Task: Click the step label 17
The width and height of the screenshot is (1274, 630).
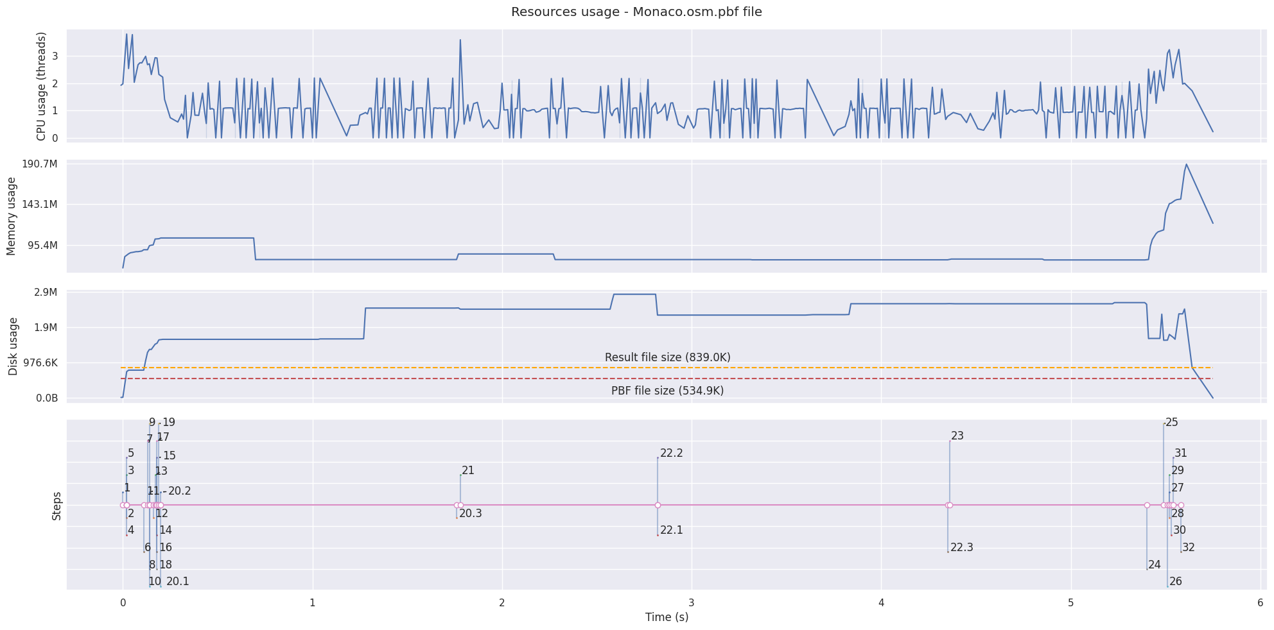Action: [163, 438]
